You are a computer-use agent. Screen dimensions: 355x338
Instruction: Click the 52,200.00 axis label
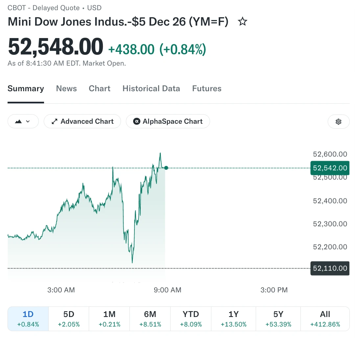coord(330,247)
